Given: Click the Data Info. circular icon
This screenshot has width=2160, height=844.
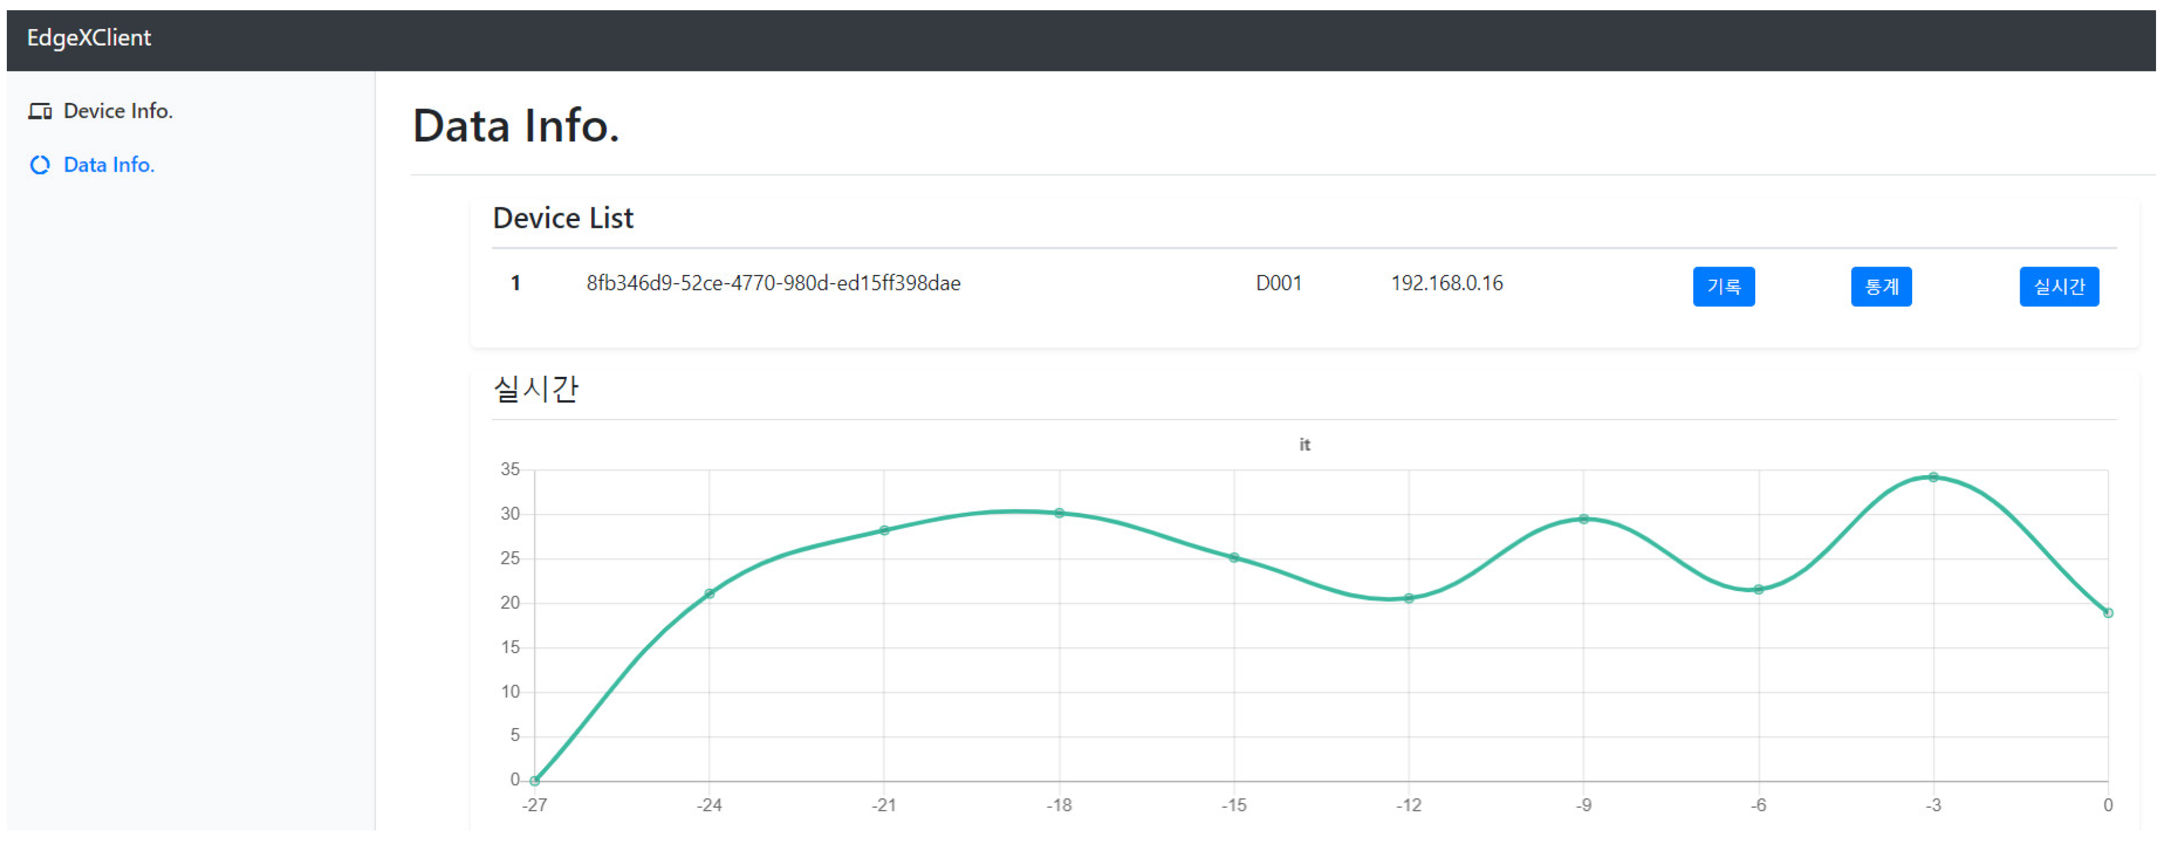Looking at the screenshot, I should pyautogui.click(x=39, y=165).
